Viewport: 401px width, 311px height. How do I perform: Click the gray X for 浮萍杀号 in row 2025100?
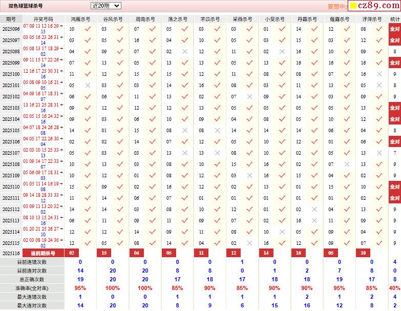click(379, 74)
